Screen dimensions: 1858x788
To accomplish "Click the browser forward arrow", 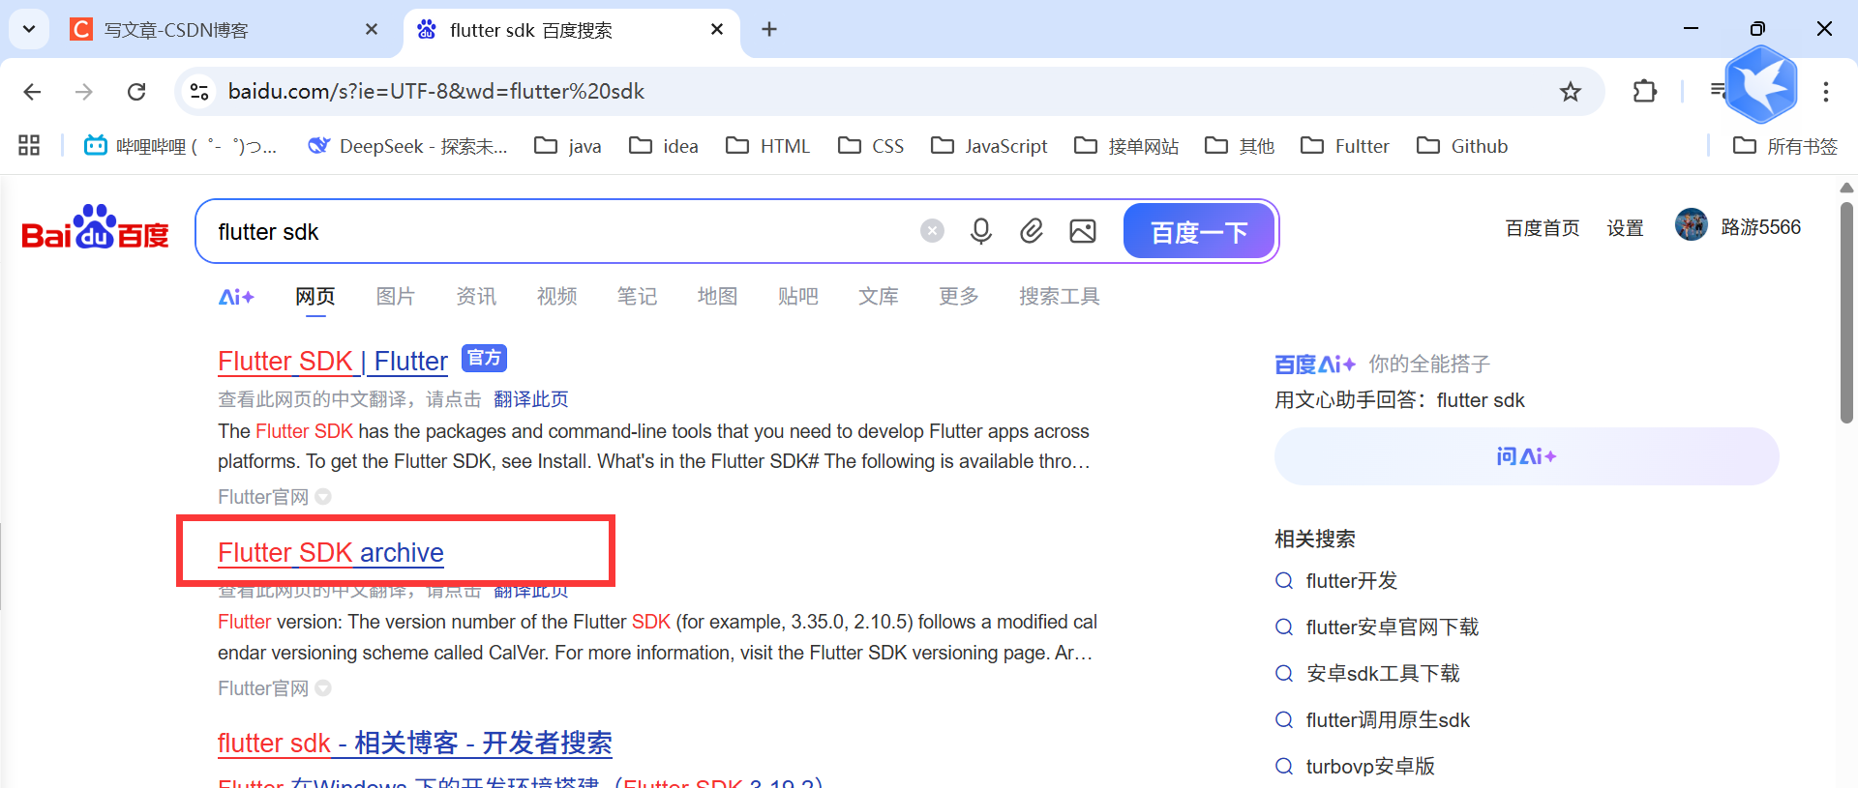I will (x=84, y=92).
